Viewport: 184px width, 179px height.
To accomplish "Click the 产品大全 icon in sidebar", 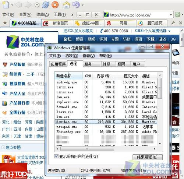I will [x=5, y=94].
